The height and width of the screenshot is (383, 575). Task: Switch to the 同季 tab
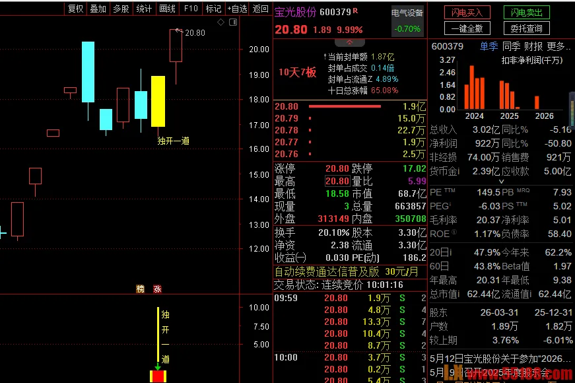click(511, 46)
